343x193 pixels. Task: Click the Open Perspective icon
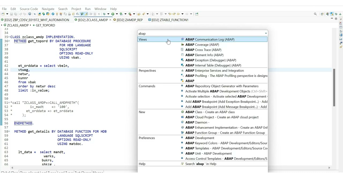(x=322, y=14)
